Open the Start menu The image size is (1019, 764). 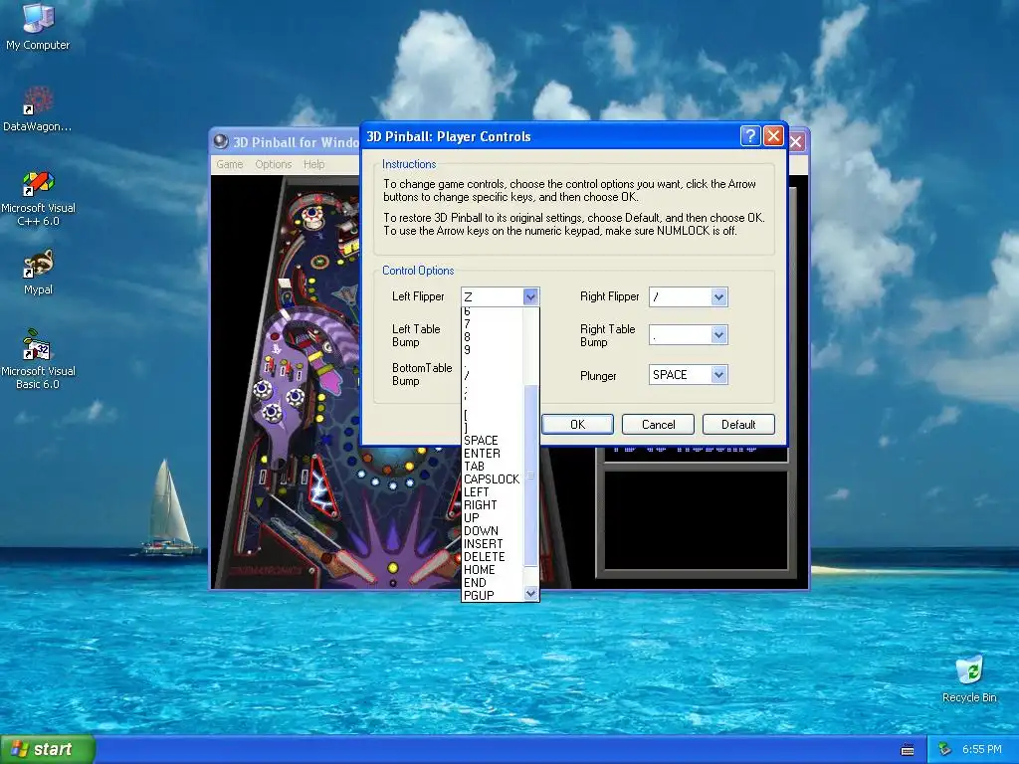coord(48,750)
